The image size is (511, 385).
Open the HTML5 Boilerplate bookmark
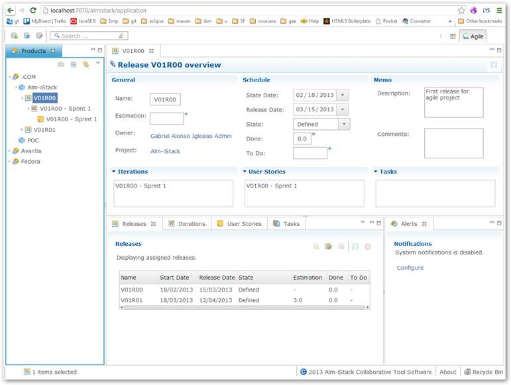pos(347,21)
